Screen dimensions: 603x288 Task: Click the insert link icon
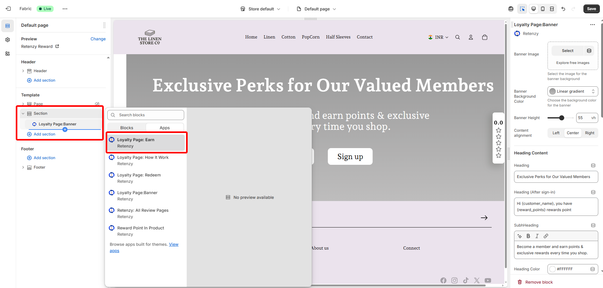546,236
